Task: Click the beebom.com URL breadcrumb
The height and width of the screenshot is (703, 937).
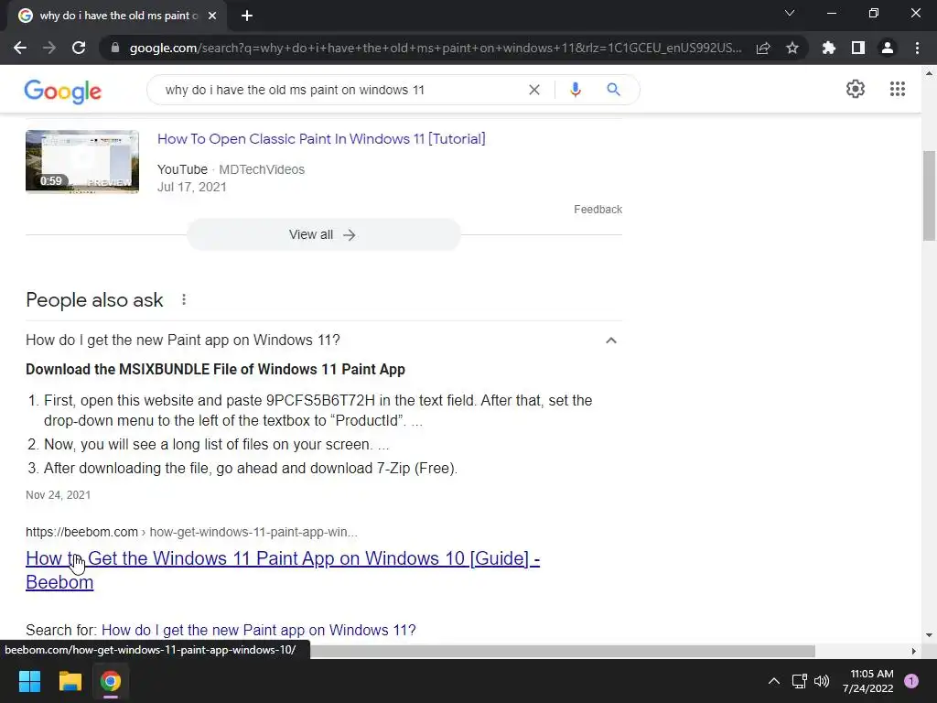Action: click(x=191, y=532)
